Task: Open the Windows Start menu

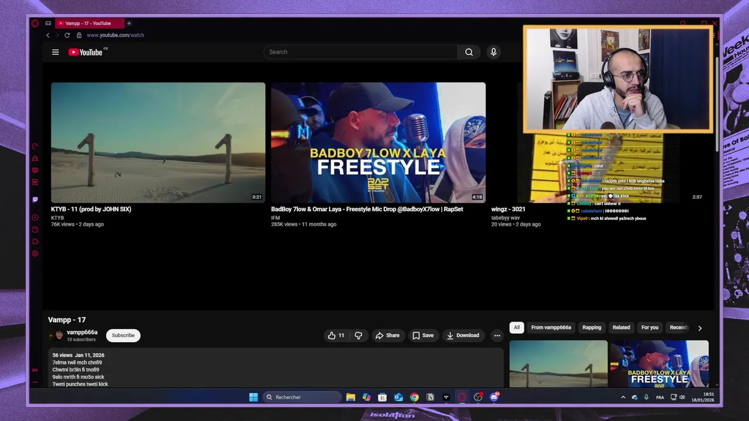Action: click(253, 397)
